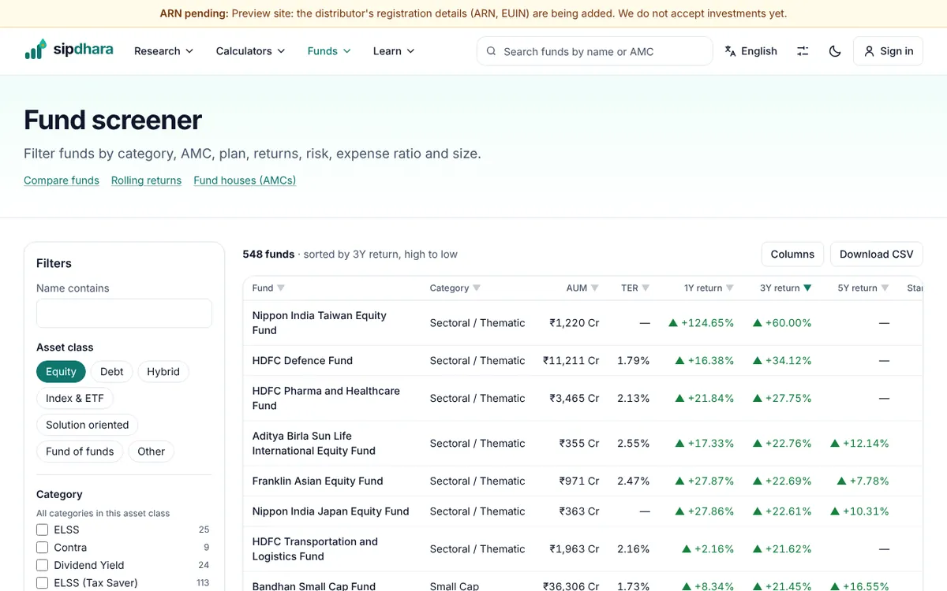Open Rolling returns link
The image size is (947, 591).
146,180
